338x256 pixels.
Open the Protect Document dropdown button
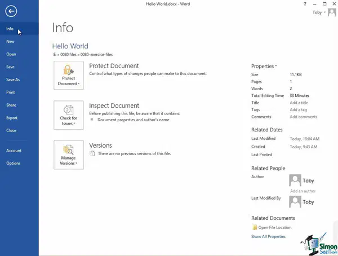coord(69,76)
